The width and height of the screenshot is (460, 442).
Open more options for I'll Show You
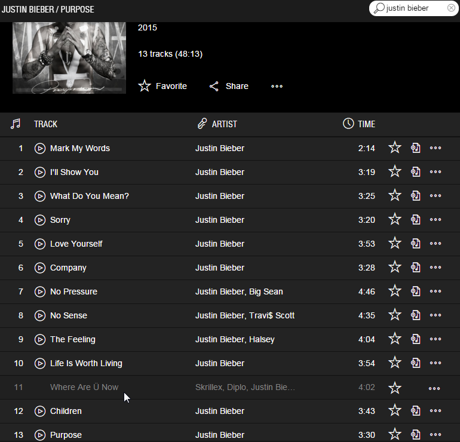436,172
